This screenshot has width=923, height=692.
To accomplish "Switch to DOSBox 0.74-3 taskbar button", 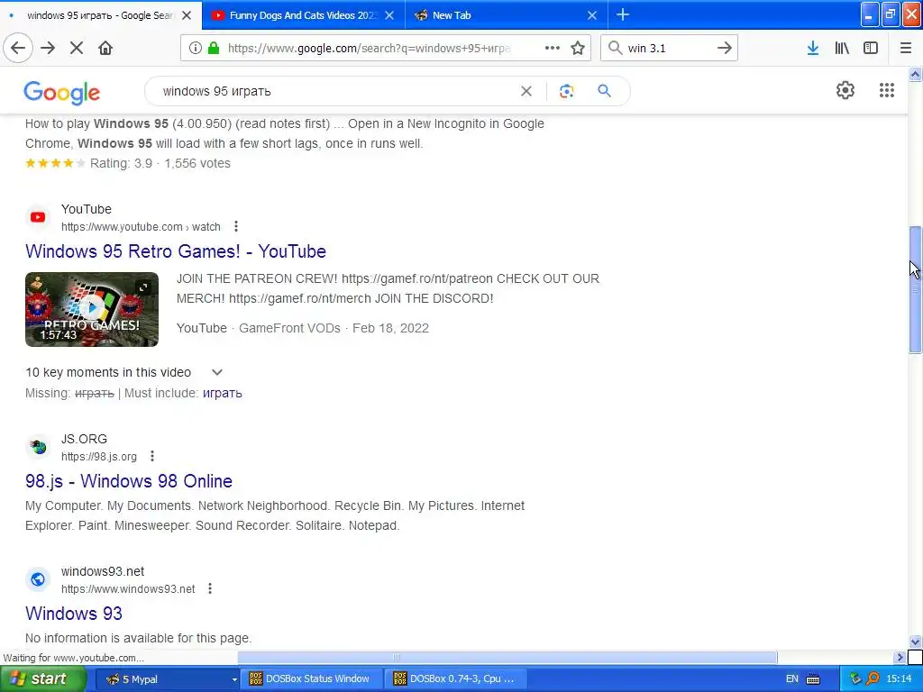I will (x=455, y=679).
